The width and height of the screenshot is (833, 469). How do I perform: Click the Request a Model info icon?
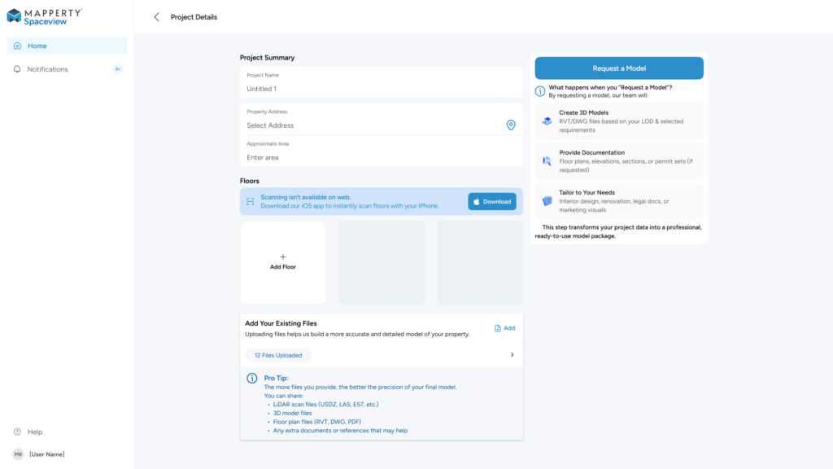[540, 91]
